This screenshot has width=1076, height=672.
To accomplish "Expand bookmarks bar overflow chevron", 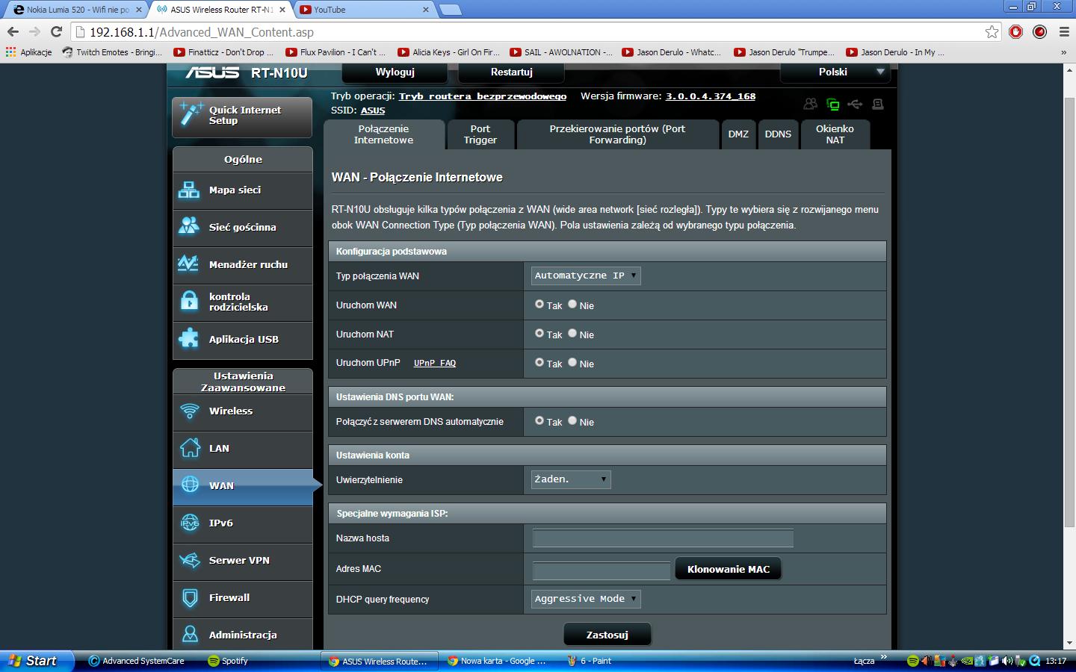I will (1063, 52).
